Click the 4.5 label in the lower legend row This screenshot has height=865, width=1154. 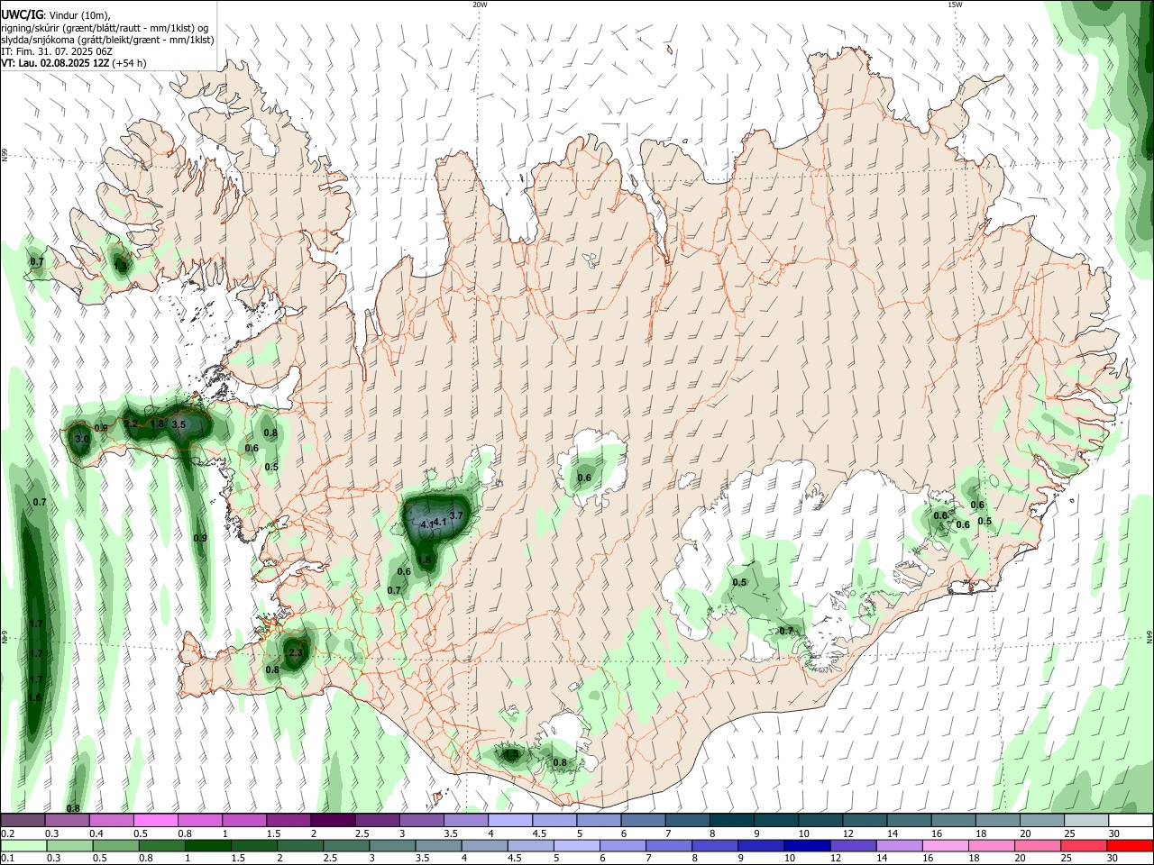514,859
